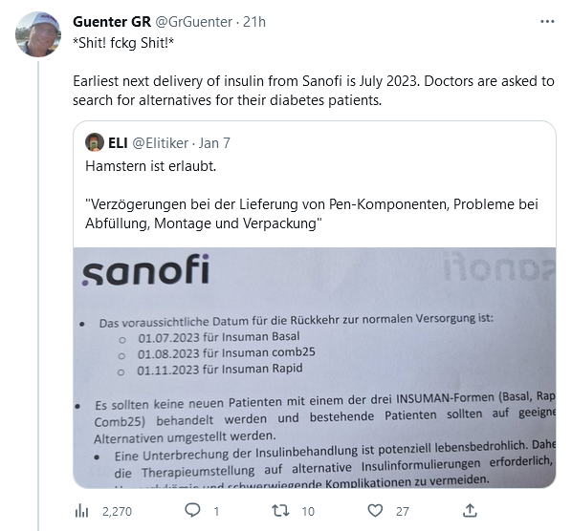
Task: Open tweet text about Sanofi insulin delivery
Action: pyautogui.click(x=314, y=91)
